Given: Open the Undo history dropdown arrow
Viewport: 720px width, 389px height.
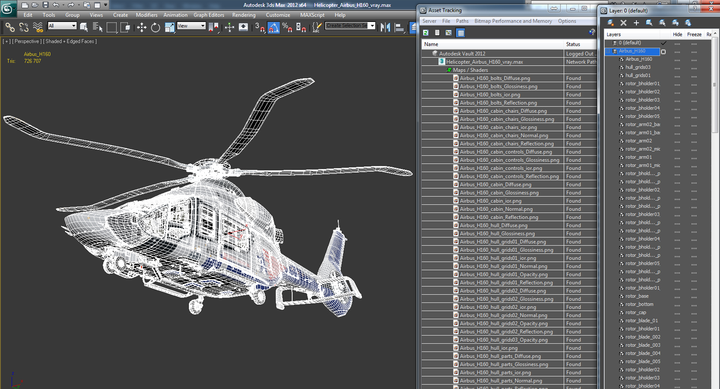Looking at the screenshot, I should click(x=63, y=5).
